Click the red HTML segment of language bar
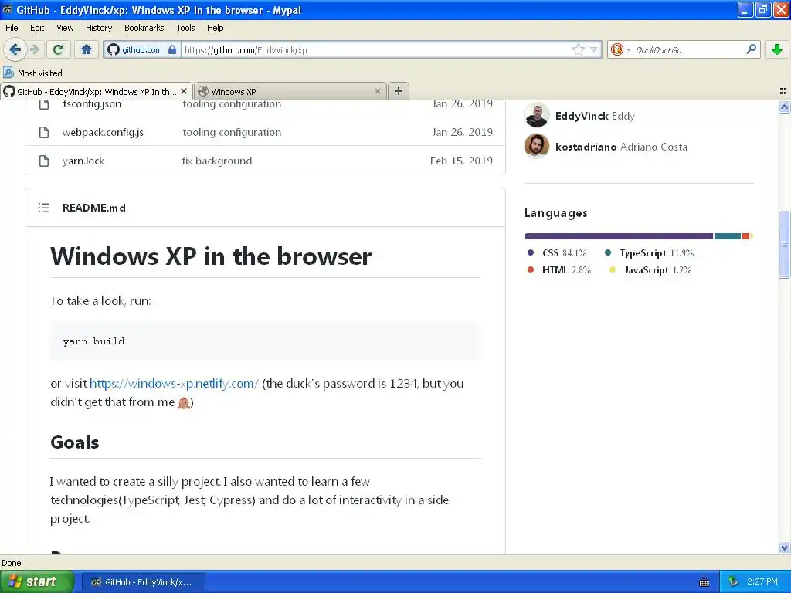Image resolution: width=791 pixels, height=593 pixels. click(745, 236)
